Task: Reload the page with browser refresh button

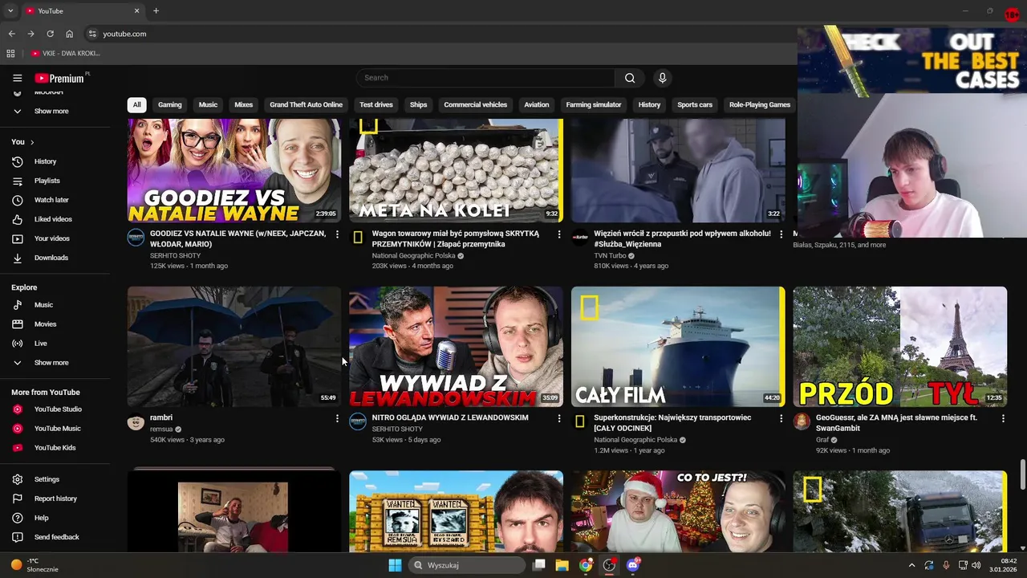Action: [x=50, y=34]
